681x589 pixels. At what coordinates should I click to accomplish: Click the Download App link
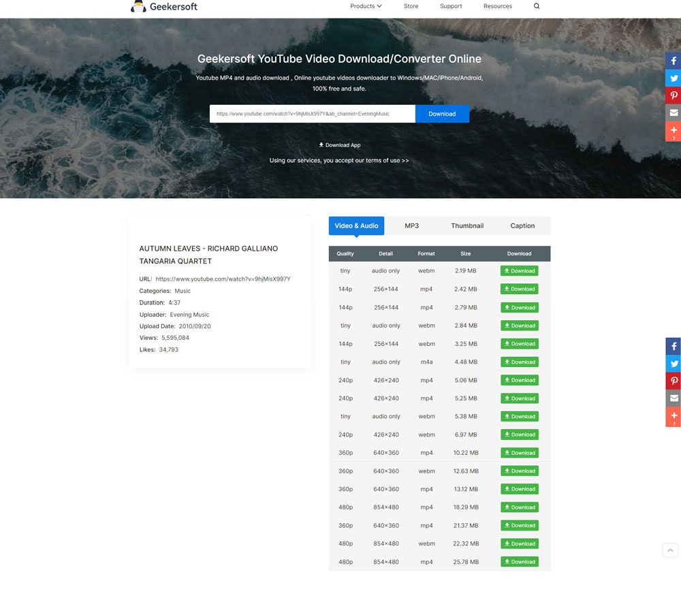point(340,145)
